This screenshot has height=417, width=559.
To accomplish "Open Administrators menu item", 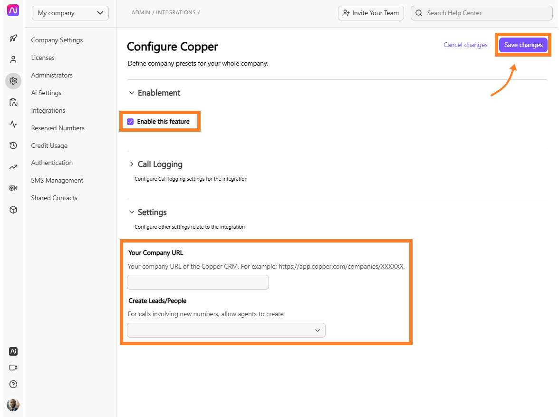I will (52, 75).
